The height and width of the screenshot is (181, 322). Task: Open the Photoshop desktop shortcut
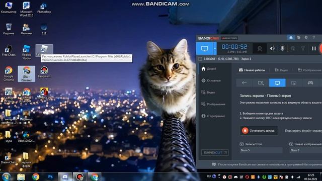coord(44,8)
